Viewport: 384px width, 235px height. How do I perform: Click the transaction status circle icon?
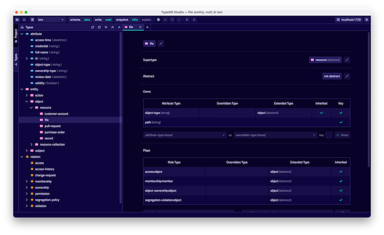pos(158,20)
